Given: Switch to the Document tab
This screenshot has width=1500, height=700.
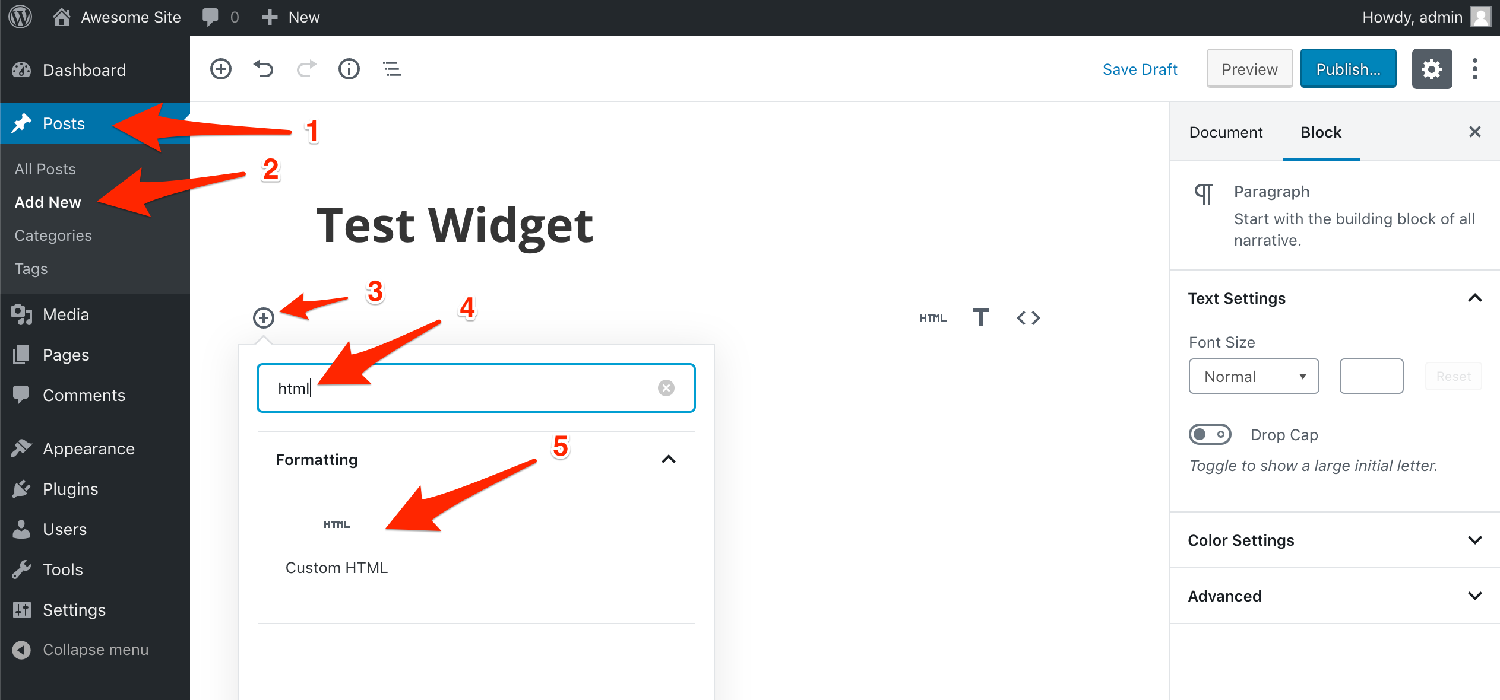Looking at the screenshot, I should 1226,133.
